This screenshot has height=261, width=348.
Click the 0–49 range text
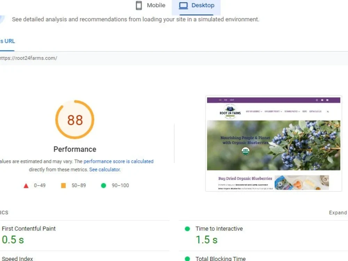tap(40, 185)
